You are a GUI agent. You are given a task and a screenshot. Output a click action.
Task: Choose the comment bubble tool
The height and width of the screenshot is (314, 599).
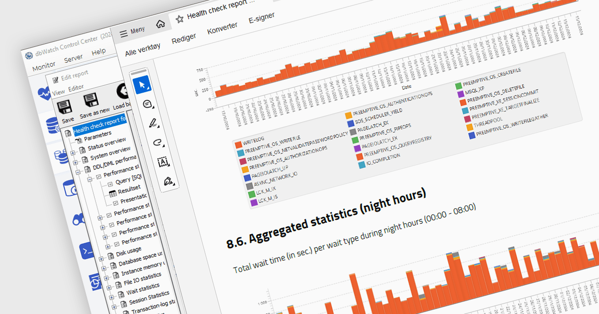tap(148, 104)
